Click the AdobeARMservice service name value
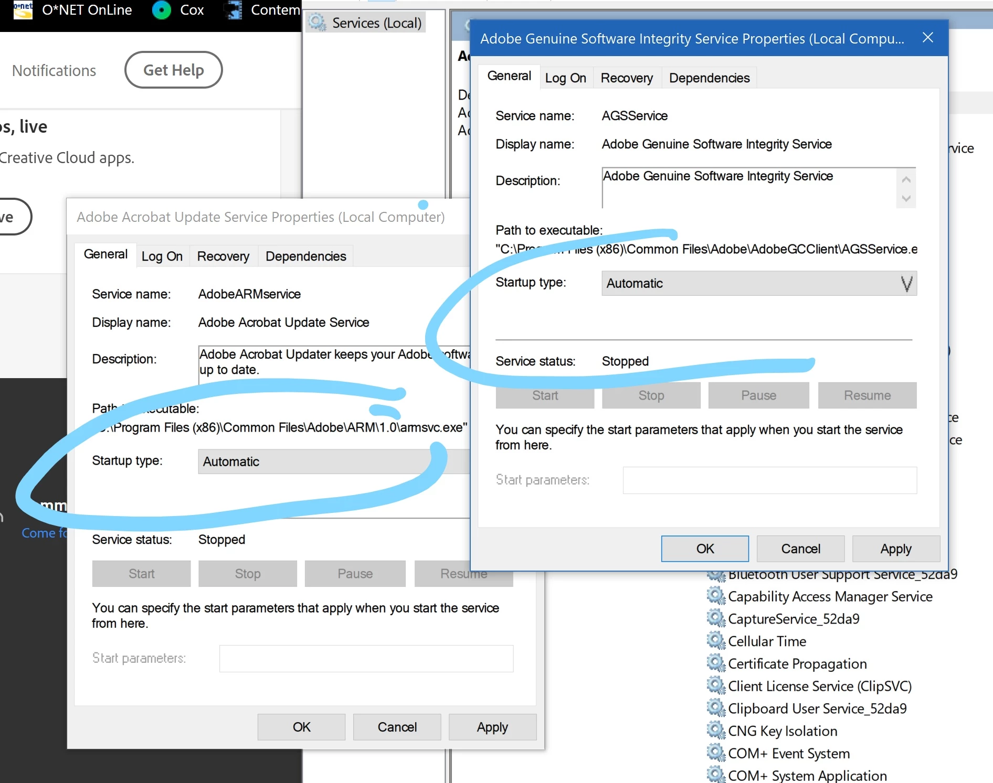 [x=249, y=294]
